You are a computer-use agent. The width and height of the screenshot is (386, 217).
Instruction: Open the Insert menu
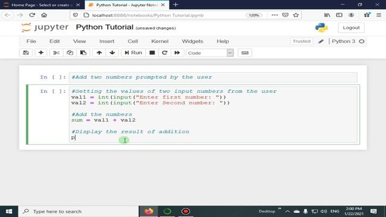tap(107, 42)
